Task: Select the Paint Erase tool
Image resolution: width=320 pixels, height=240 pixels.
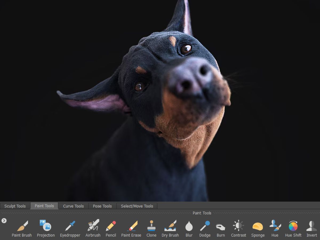Action: [x=131, y=228]
